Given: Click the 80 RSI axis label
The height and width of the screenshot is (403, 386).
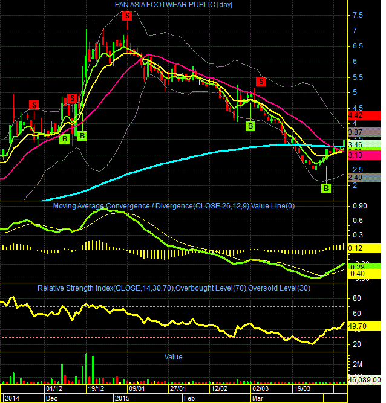Looking at the screenshot, I should [357, 298].
